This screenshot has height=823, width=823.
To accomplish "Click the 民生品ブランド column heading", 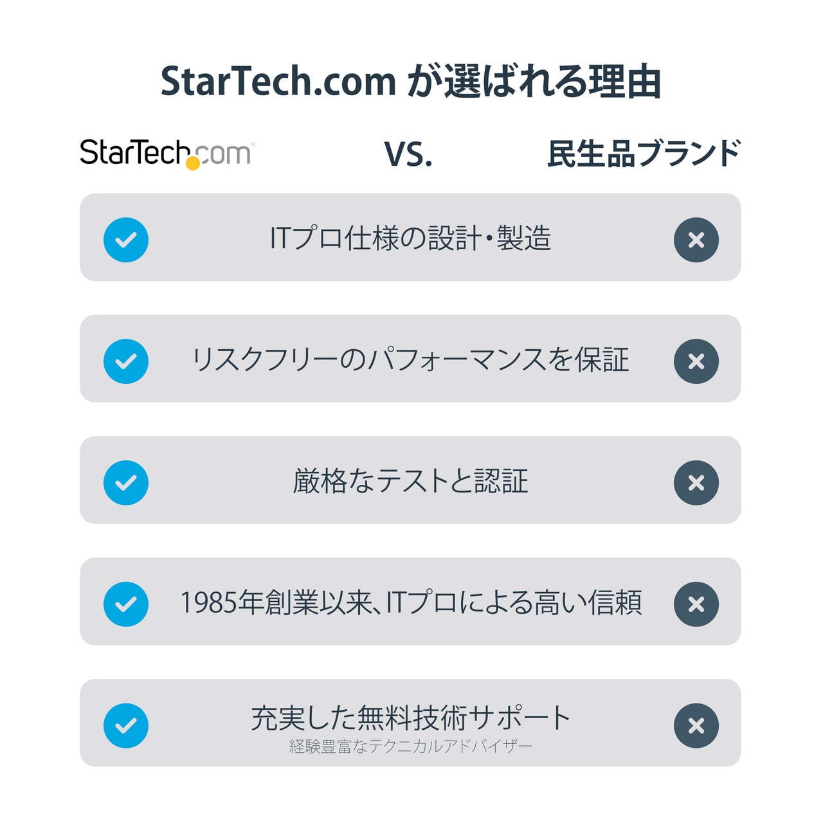I will [x=644, y=154].
